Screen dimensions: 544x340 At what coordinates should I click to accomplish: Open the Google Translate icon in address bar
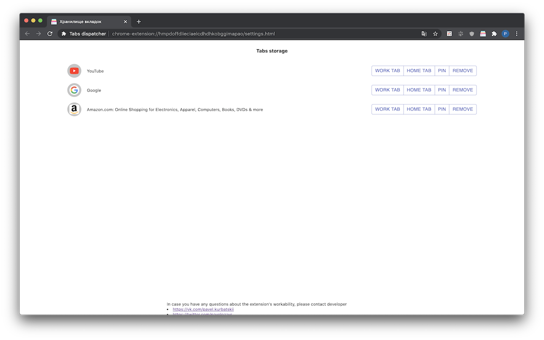point(424,34)
